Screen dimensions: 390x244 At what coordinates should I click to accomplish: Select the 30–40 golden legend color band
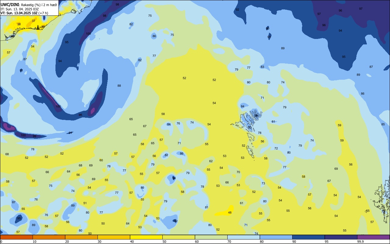pos(114,237)
